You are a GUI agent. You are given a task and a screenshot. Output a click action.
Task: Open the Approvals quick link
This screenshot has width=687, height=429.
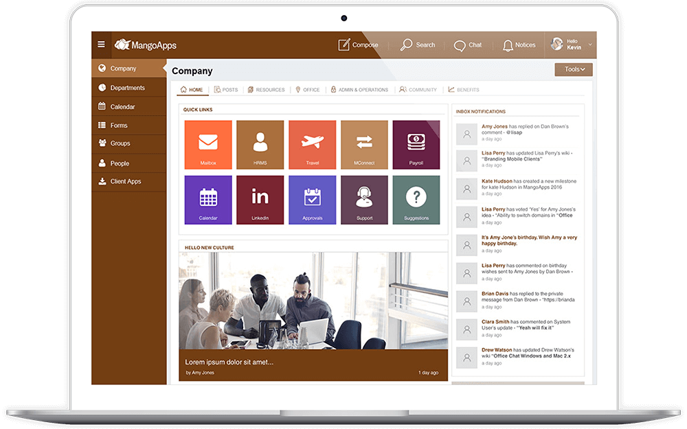point(312,200)
